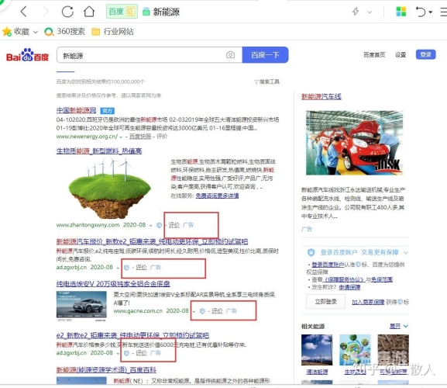Screen dimensions: 447x388
Task: Open 登录百度账户 link in guarantee box
Action: tap(328, 265)
